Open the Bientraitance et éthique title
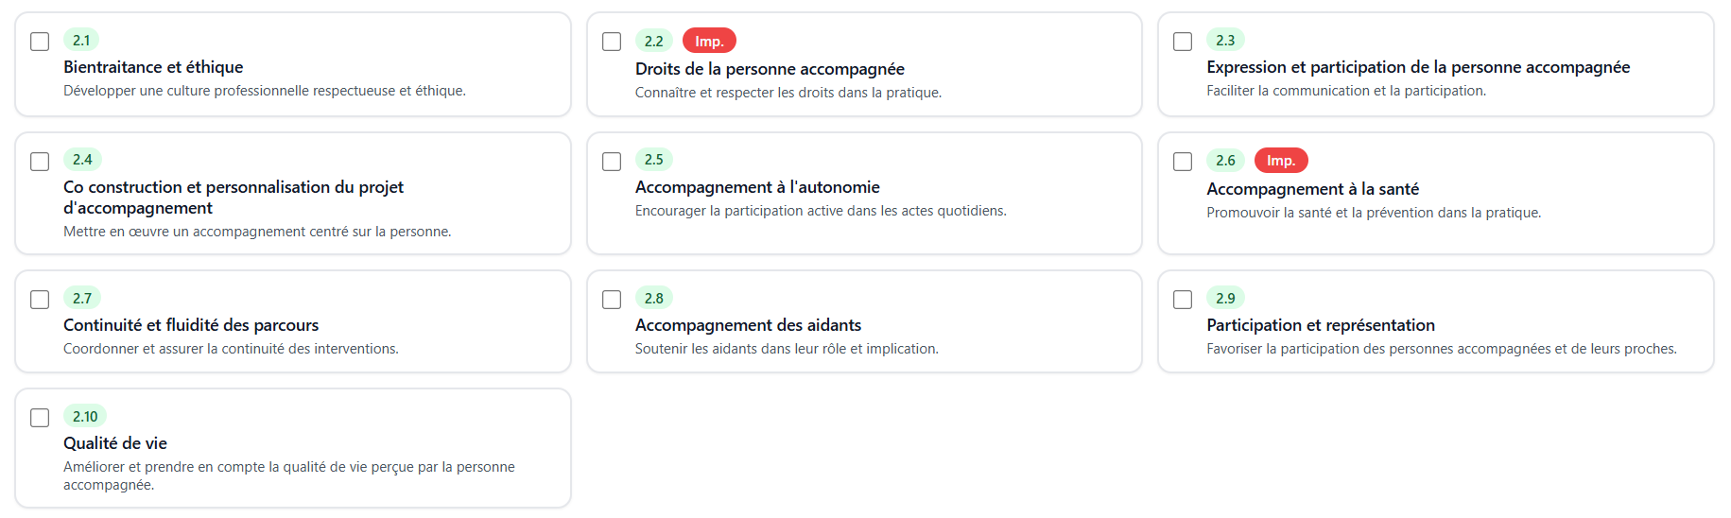The width and height of the screenshot is (1731, 518). click(x=153, y=67)
